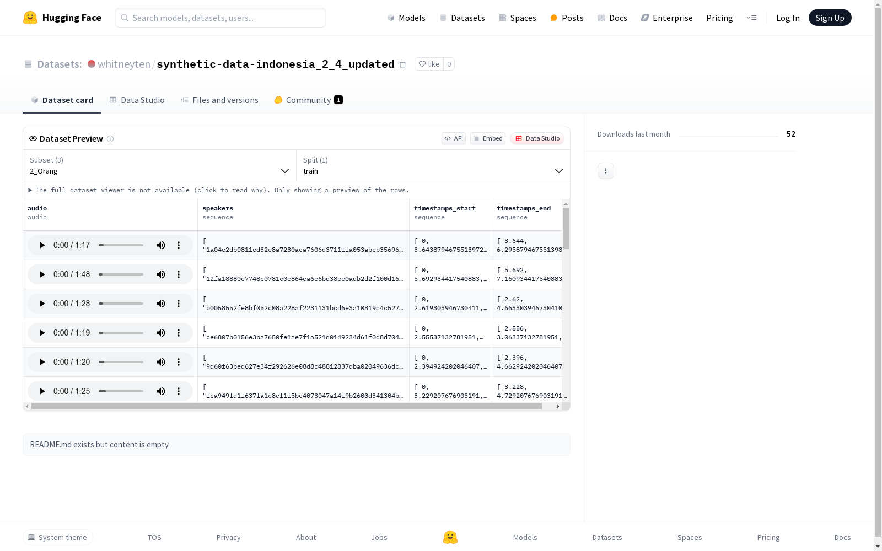Viewport: 882px width, 551px height.
Task: Play the 1:25 audio clip
Action: (42, 391)
